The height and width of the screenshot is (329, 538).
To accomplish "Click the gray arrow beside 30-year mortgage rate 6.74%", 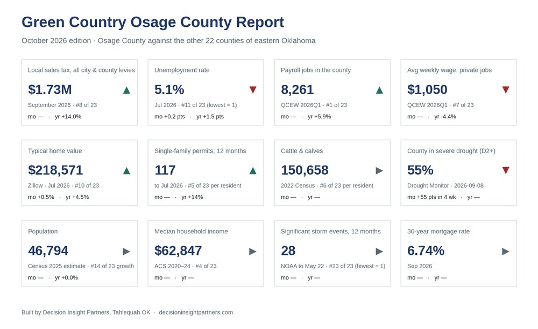I will click(506, 252).
